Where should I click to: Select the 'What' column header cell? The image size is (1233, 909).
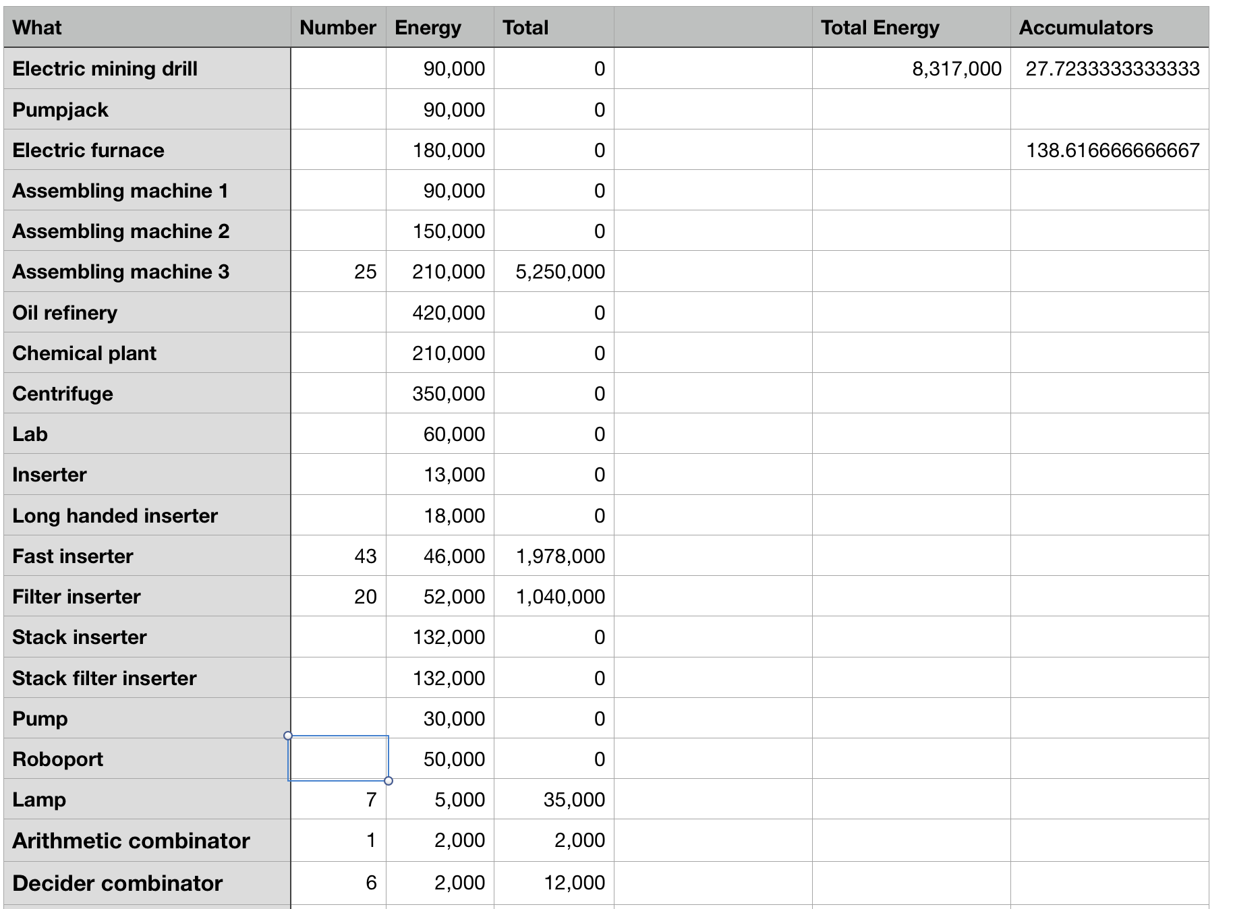(147, 28)
